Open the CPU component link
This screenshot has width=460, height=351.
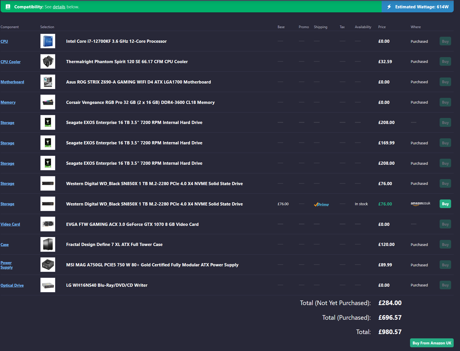4,41
